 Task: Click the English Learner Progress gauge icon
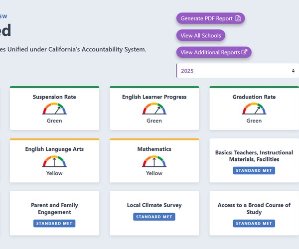(154, 109)
